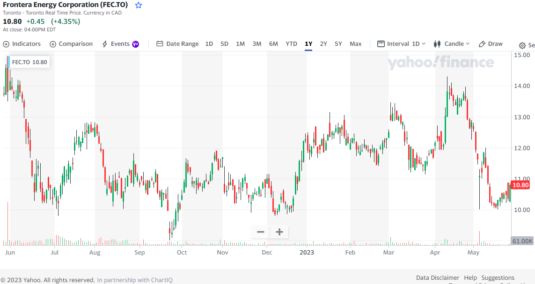Zoom out chart with minus button
Screen dimensions: 535x284
click(x=261, y=232)
